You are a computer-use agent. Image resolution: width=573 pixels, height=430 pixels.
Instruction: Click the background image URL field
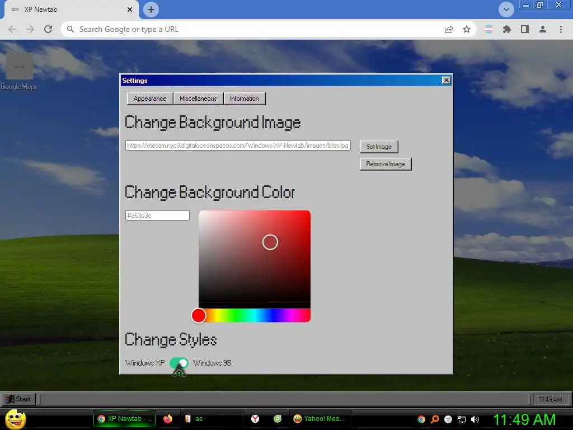(238, 146)
